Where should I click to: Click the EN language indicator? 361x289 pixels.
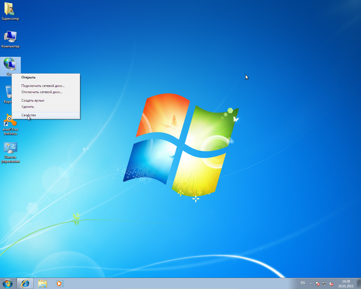(303, 283)
